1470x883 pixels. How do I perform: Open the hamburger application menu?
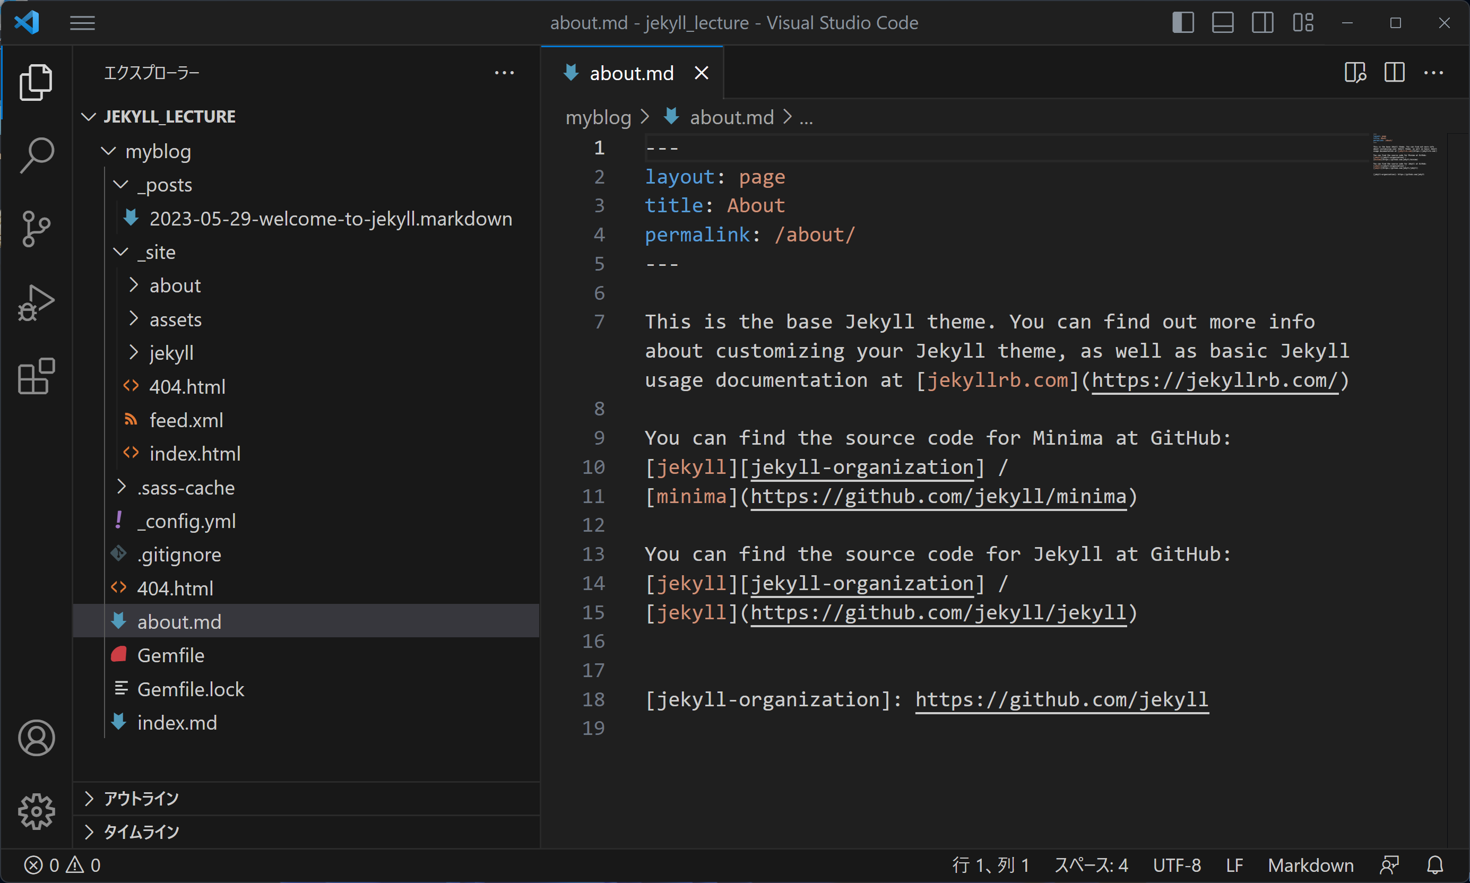(x=82, y=23)
